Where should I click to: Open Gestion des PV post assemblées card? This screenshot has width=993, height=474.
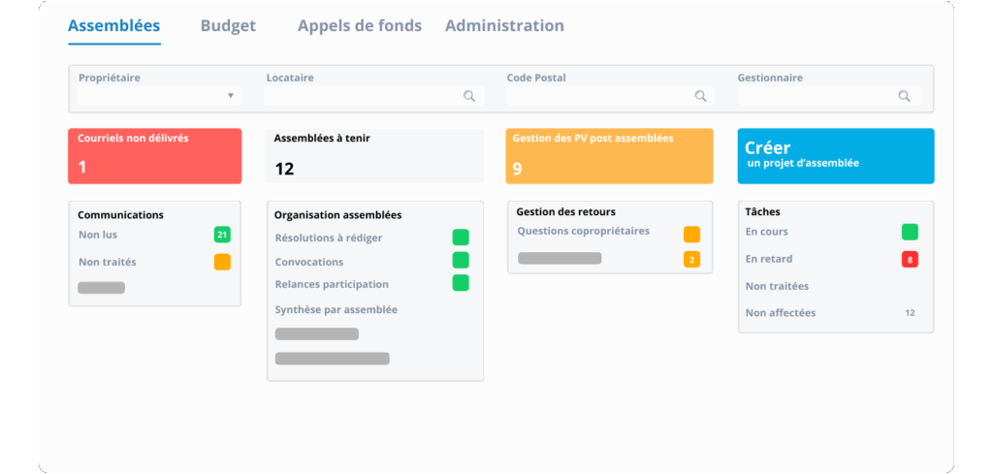[609, 156]
